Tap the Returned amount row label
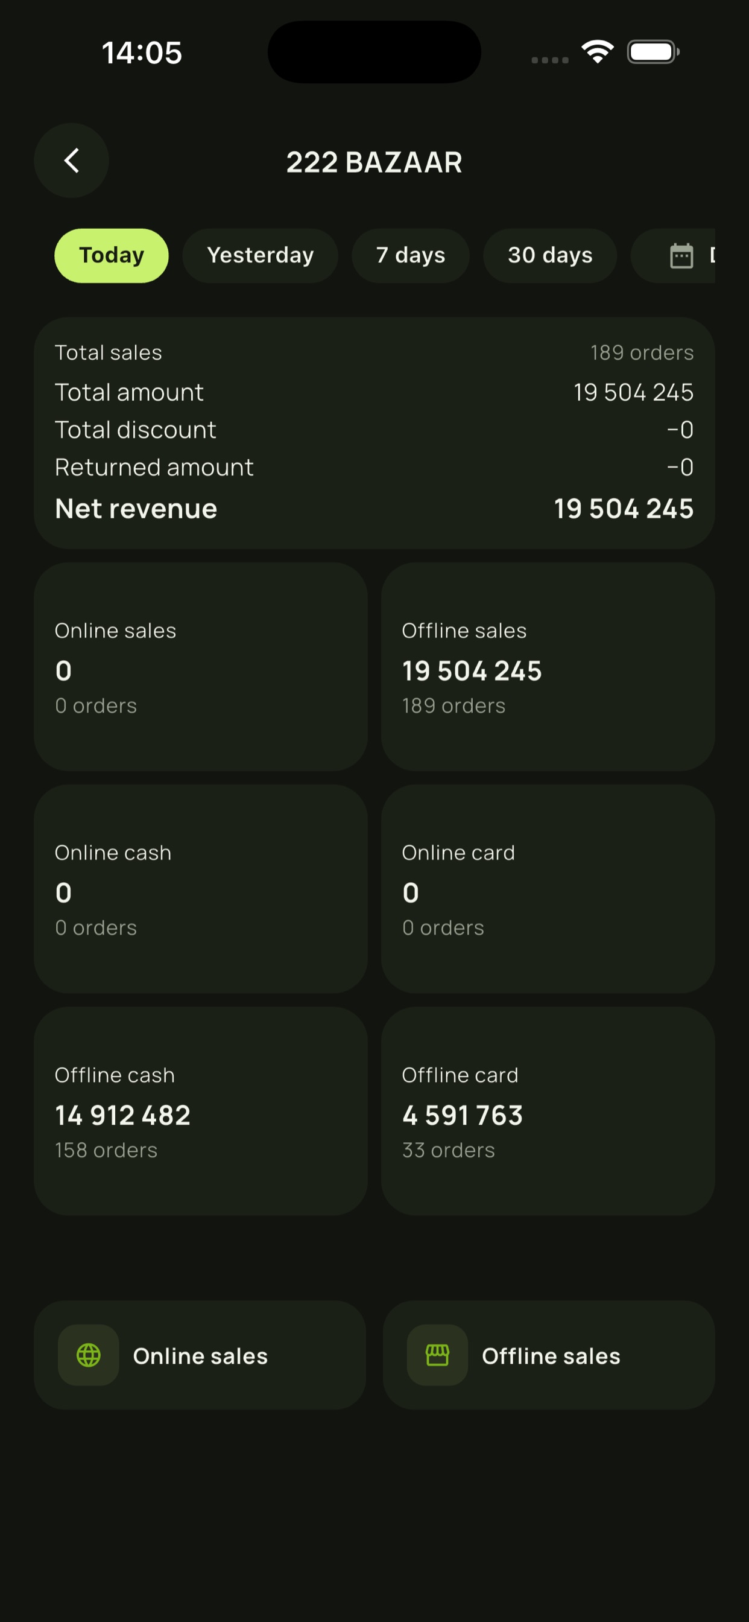This screenshot has width=749, height=1622. (154, 467)
